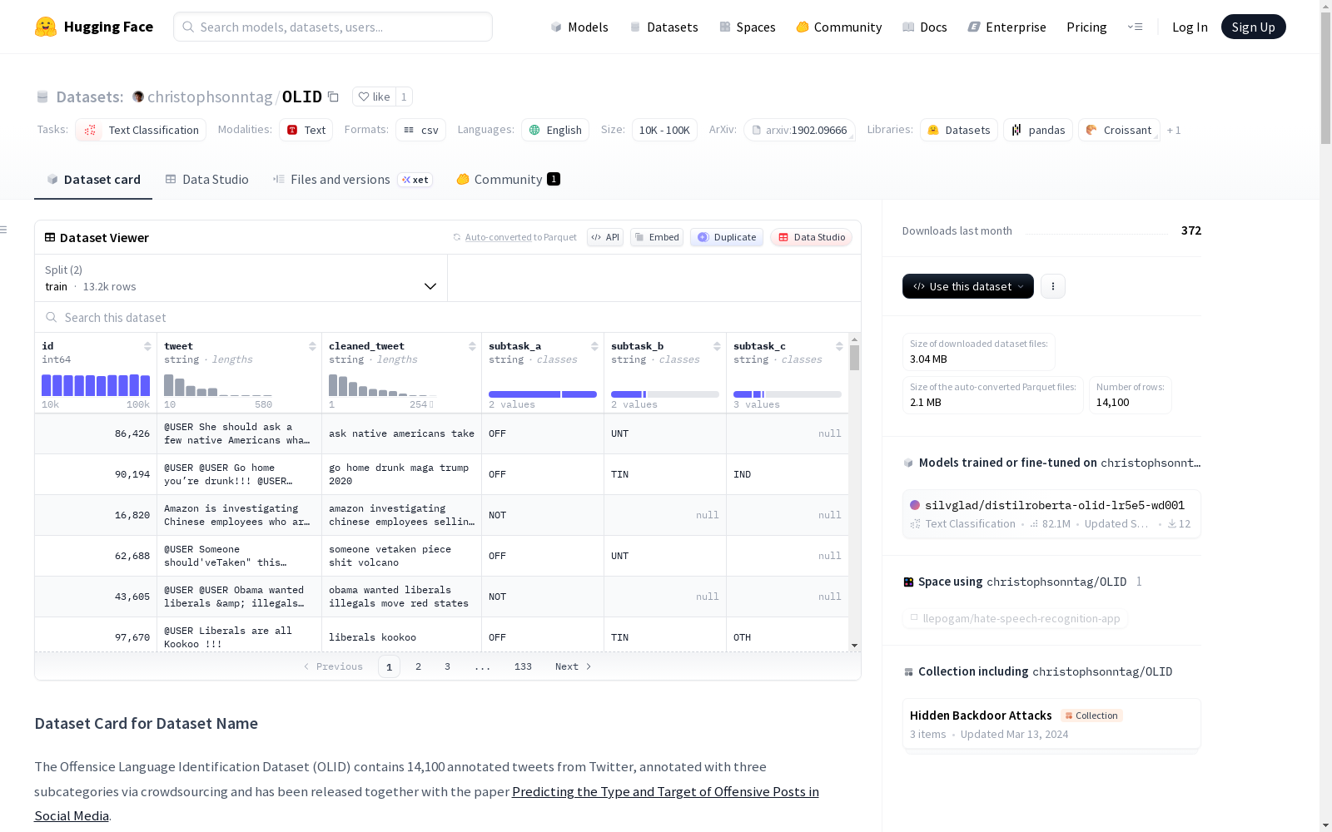Open the Community tab with 1 discussion

[x=508, y=179]
